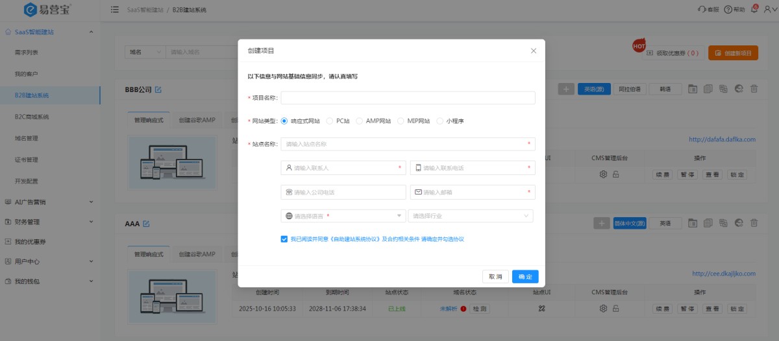Screen dimensions: 779x341
Task: Open the http://cee.dkajljko.com link
Action: pos(724,274)
